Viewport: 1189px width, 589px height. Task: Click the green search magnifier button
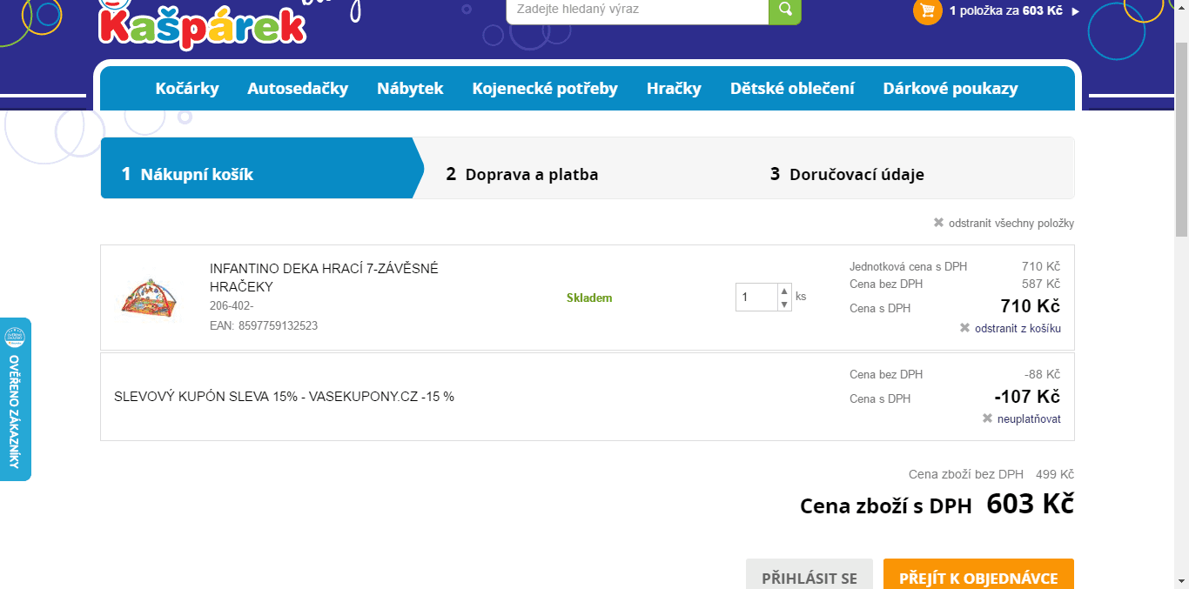(785, 10)
